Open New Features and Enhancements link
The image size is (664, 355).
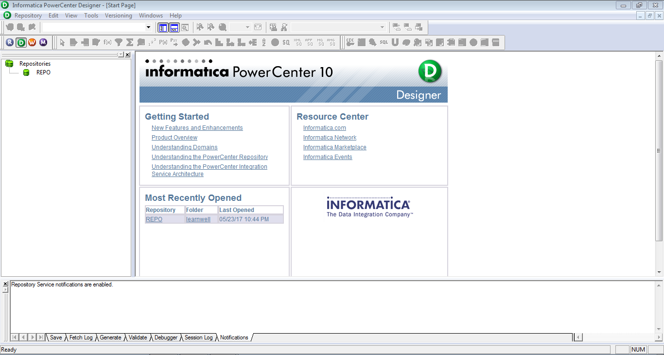click(x=197, y=128)
